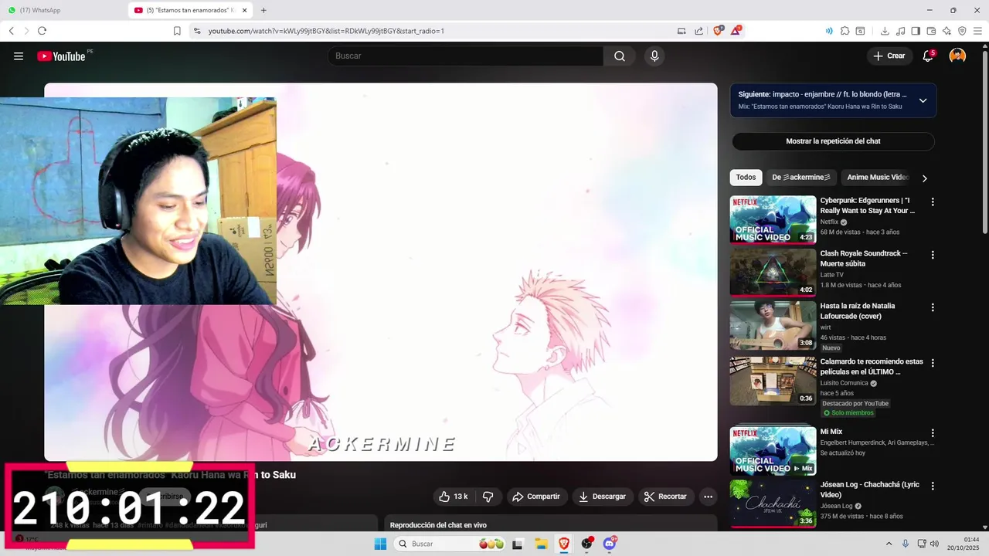This screenshot has height=556, width=989.
Task: Open File Explorer from taskbar
Action: click(541, 544)
